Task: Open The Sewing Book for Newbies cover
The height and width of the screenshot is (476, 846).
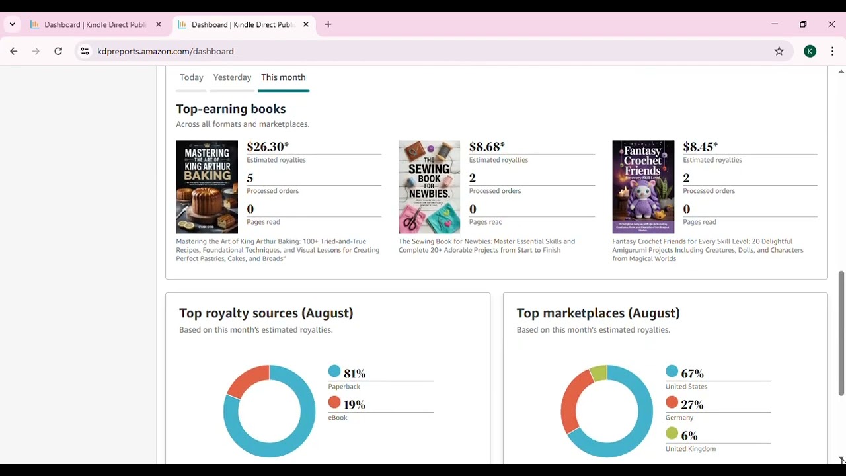Action: pos(429,186)
